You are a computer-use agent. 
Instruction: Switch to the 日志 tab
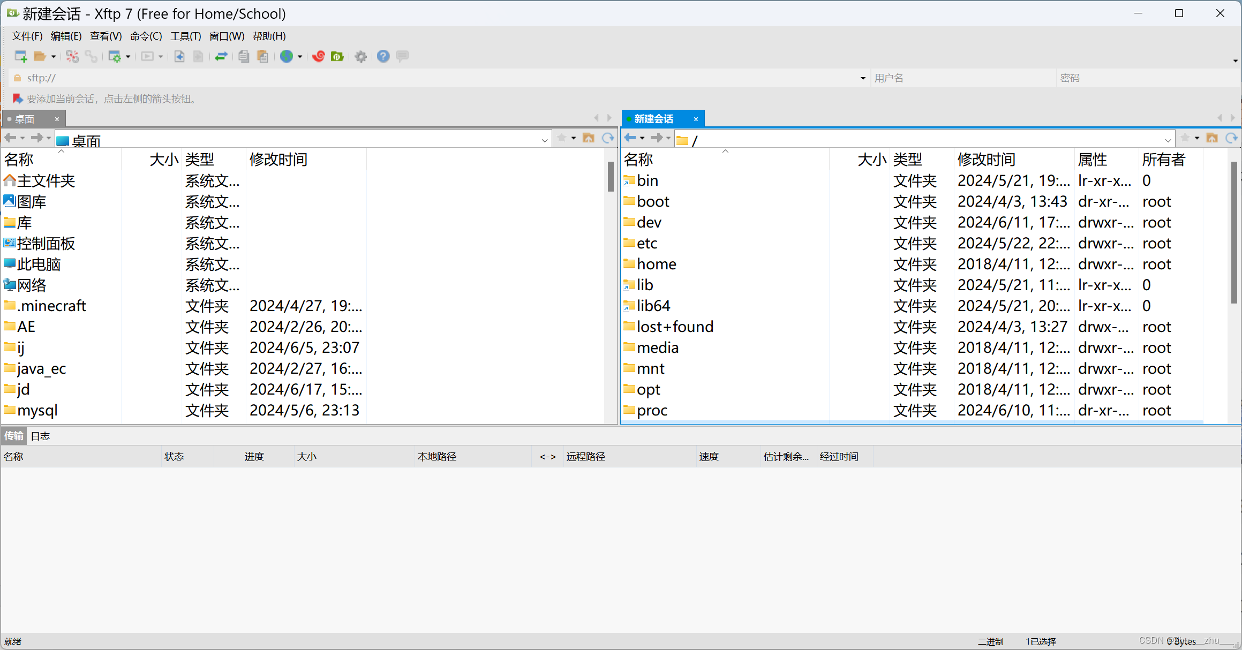click(40, 436)
